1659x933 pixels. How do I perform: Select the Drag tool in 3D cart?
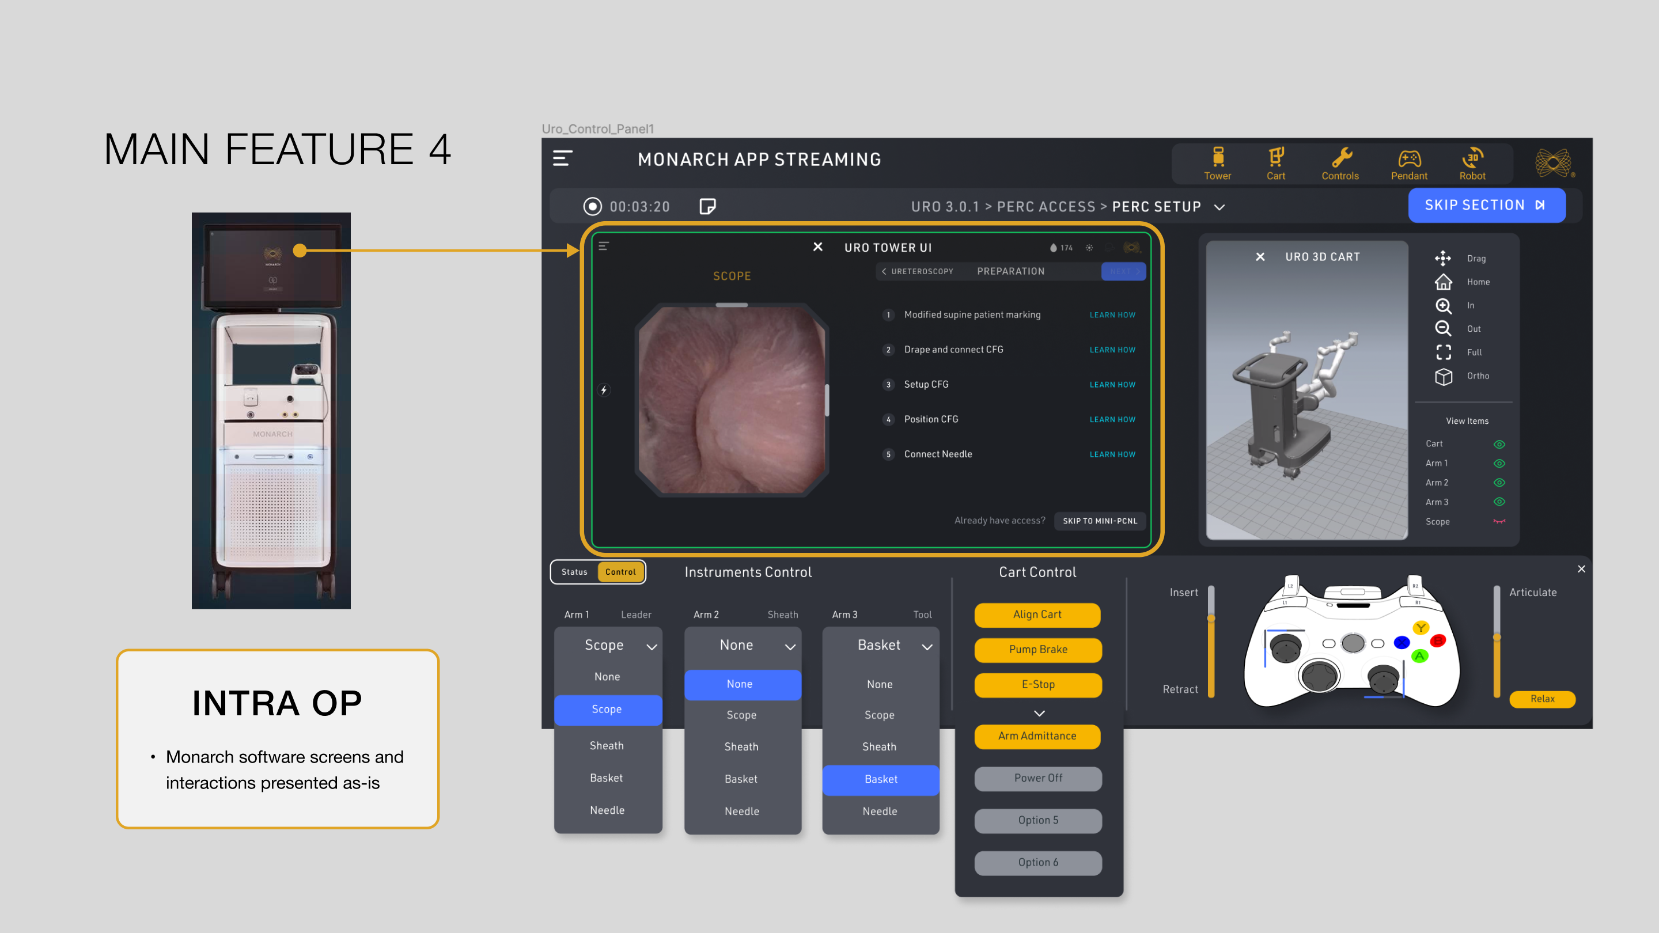pos(1442,258)
